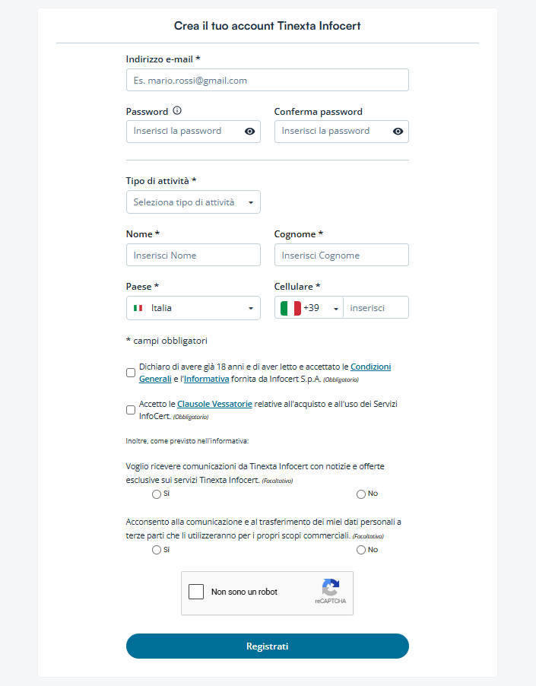Click the password info icon
Screen dimensions: 536x686
click(177, 111)
